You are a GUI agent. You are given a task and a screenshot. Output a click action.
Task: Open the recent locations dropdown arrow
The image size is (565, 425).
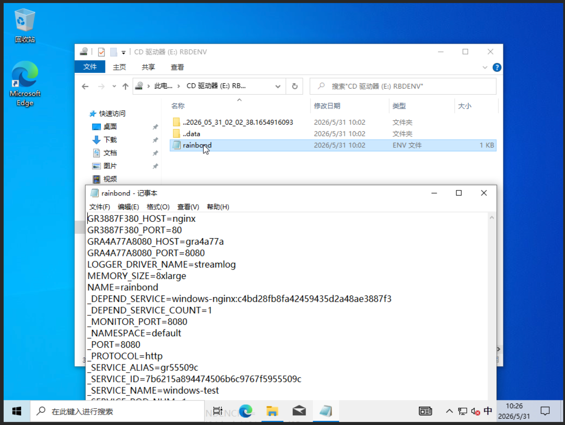pos(114,86)
